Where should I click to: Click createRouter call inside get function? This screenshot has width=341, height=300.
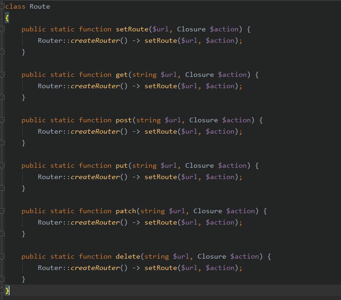tap(95, 86)
